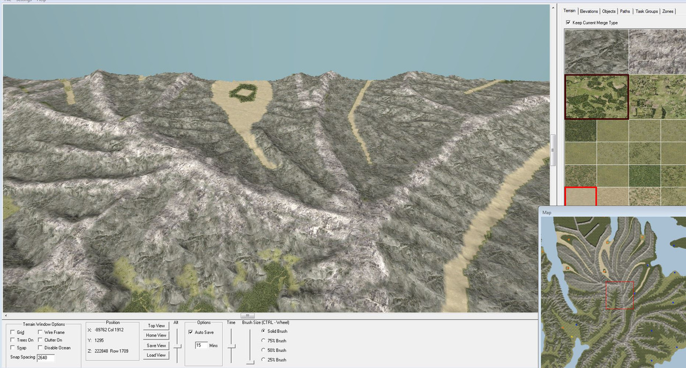Click the X position value -89762 Col 1912

109,330
